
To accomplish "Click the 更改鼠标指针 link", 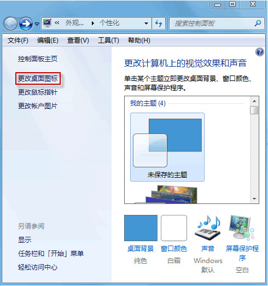I will 38,92.
